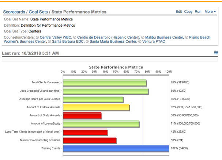Open the Ventura PTAC center link
Image resolution: width=222 pixels, height=160 pixels.
pyautogui.click(x=153, y=42)
